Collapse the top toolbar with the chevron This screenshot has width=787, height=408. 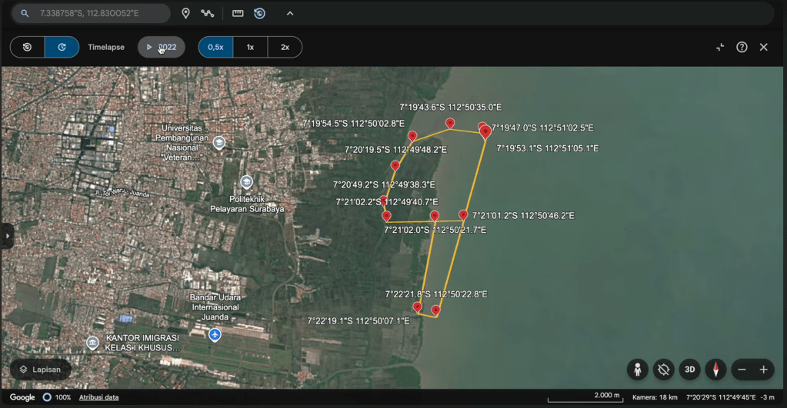[x=289, y=14]
